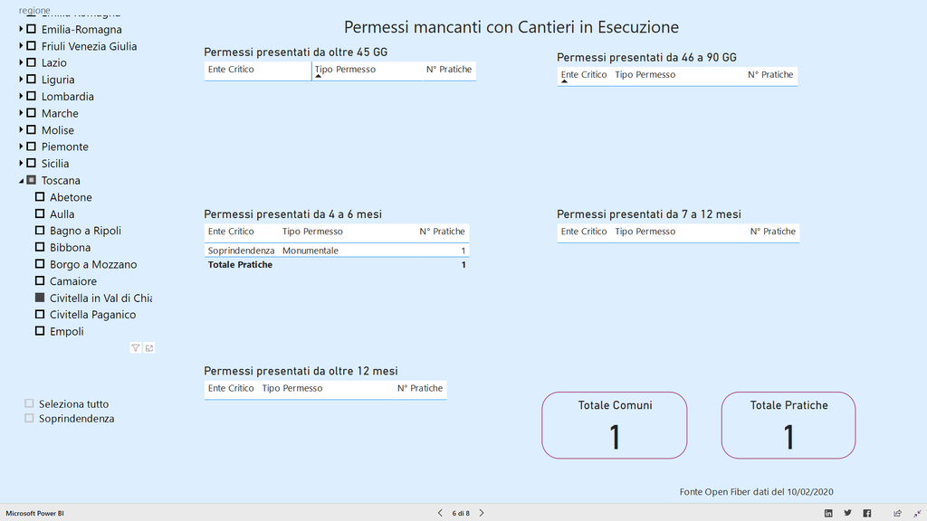
Task: Uncheck Civitella in Val di Chiana
Action: 40,298
